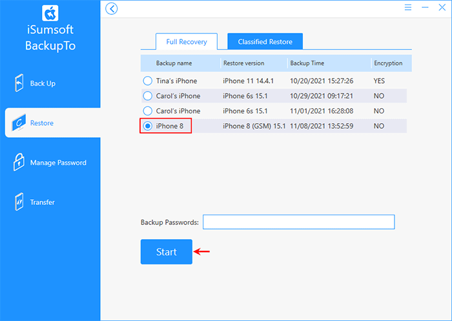
Task: Click the iPhone 8 (GSM) 15.1 version cell
Action: [254, 126]
